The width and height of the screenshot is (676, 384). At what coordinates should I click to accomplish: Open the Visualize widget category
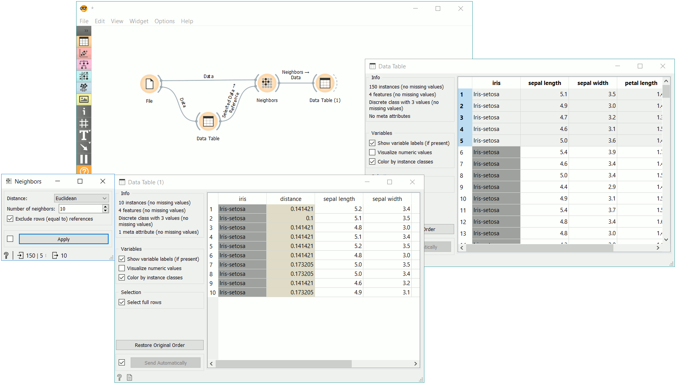click(84, 53)
